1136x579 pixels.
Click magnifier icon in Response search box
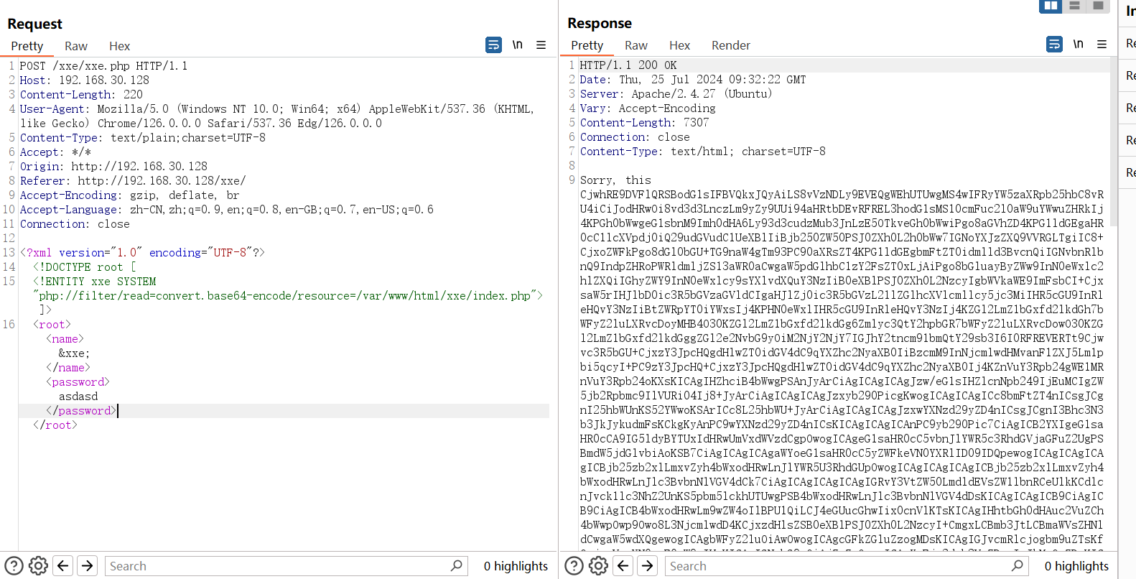[x=1017, y=566]
